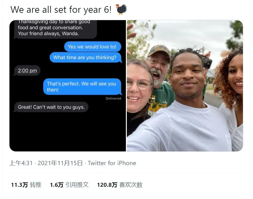Click the 'That's perfect. We will see you then!' bubble
The image size is (253, 199).
coord(82,87)
